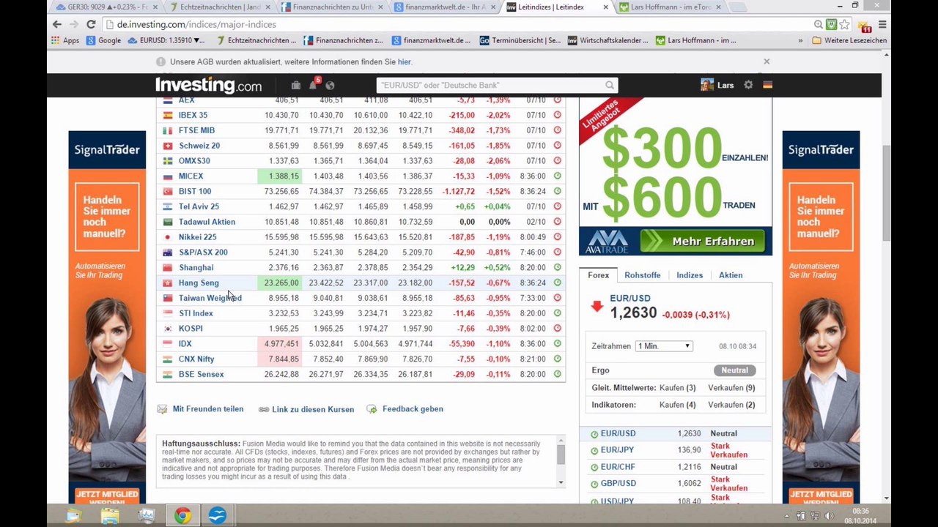The height and width of the screenshot is (527, 938).
Task: Click the page vertical scrollbar thumb
Action: point(886,193)
